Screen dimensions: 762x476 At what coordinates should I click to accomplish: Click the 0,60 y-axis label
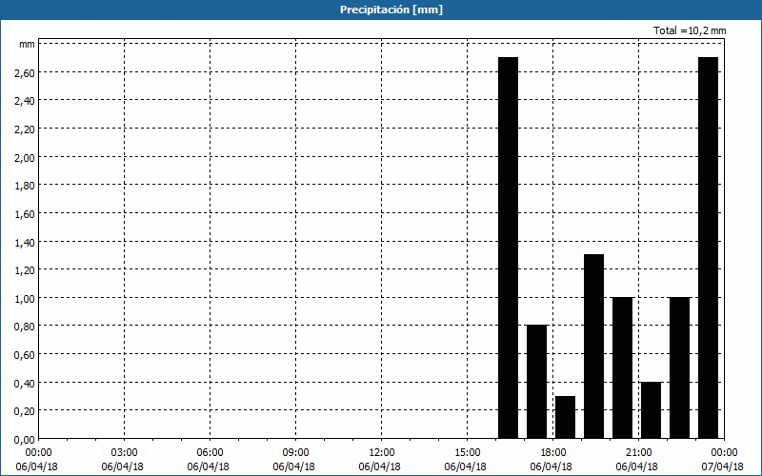pos(25,355)
